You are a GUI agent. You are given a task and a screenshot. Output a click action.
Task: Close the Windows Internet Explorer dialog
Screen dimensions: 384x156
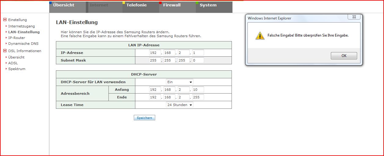353,17
